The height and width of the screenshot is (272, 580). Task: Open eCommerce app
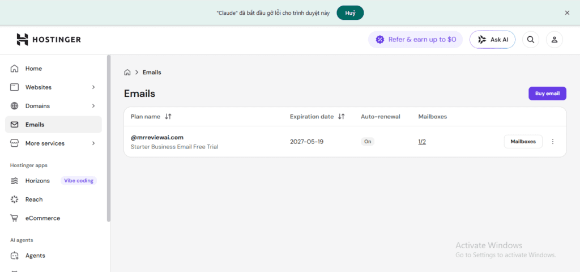coord(53,218)
